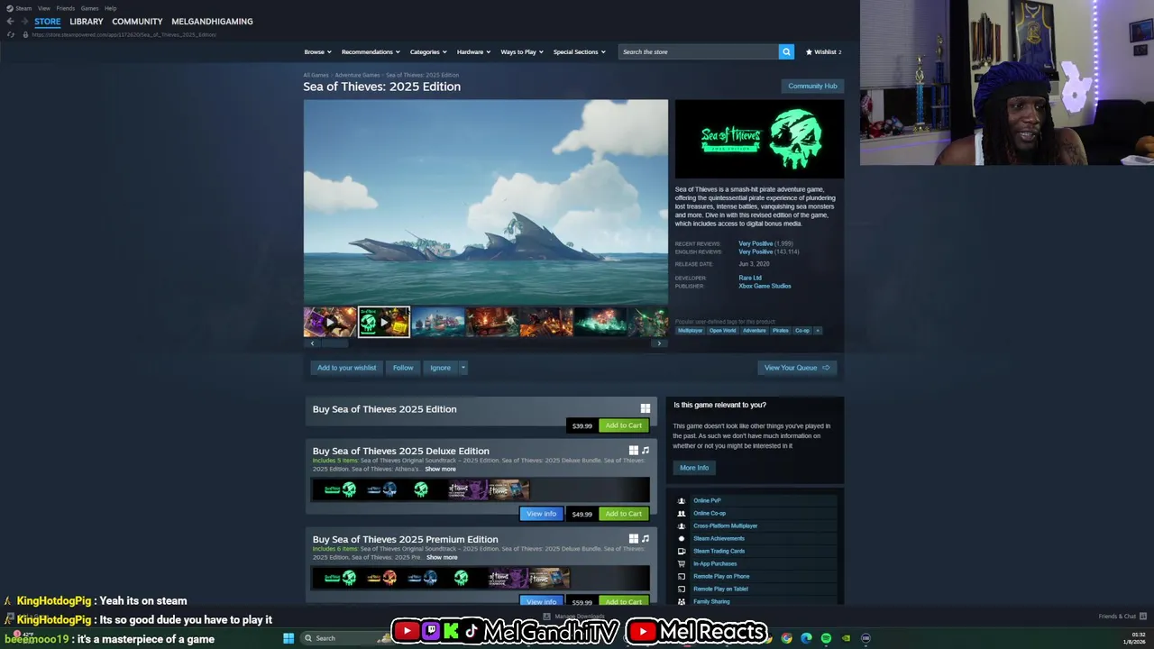1154x649 pixels.
Task: Switch to the LIBRARY tab
Action: coord(87,22)
